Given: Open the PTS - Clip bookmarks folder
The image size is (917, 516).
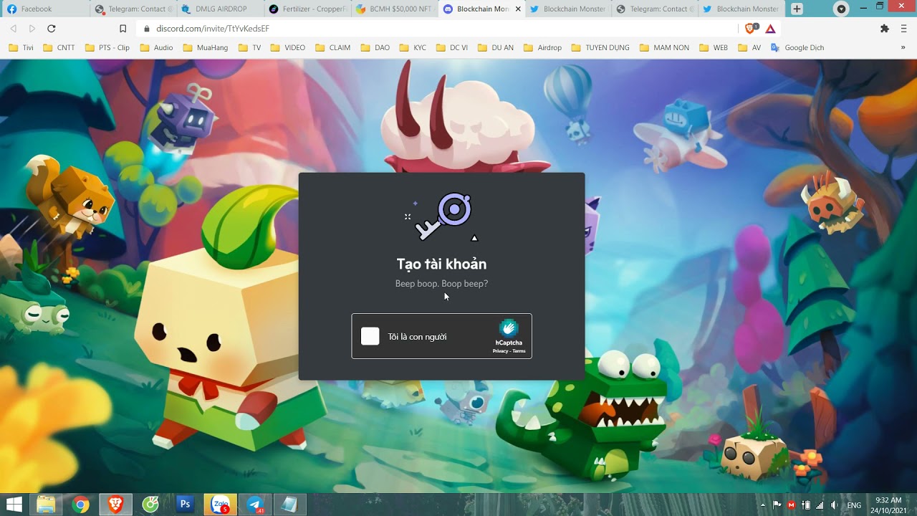Looking at the screenshot, I should [x=107, y=48].
